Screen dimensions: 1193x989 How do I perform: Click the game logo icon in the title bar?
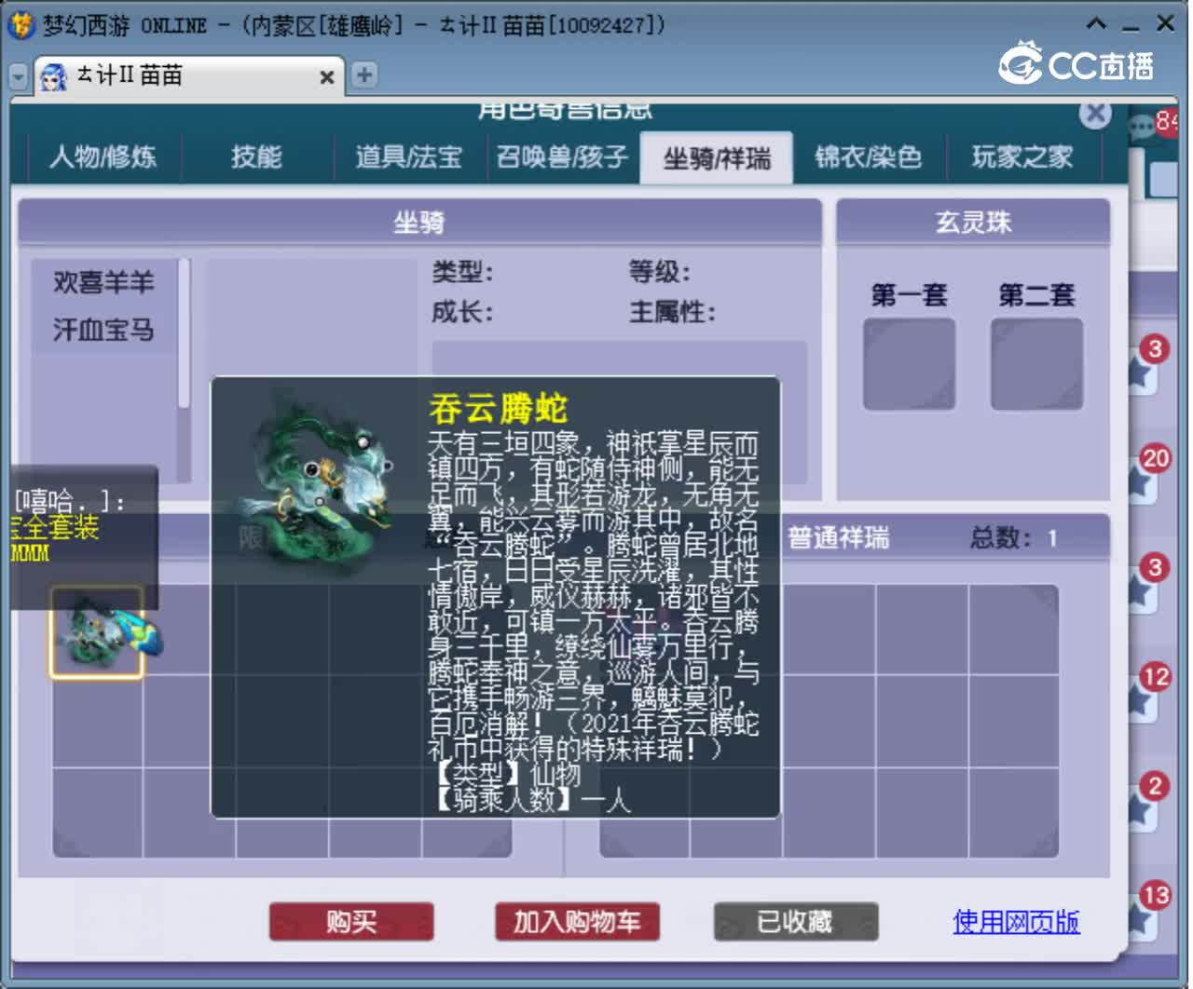21,25
